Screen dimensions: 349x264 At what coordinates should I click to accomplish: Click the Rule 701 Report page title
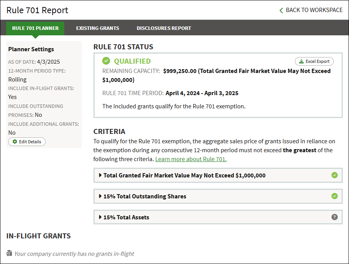(37, 10)
